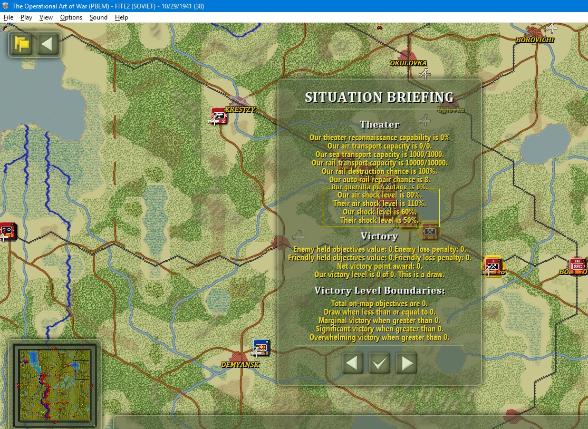588x429 pixels.
Task: Open the Help menu
Action: click(121, 17)
